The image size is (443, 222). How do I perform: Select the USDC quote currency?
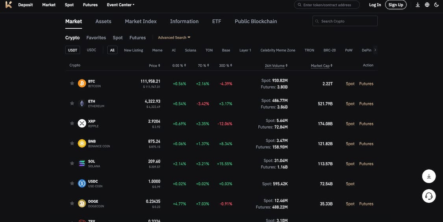click(91, 50)
